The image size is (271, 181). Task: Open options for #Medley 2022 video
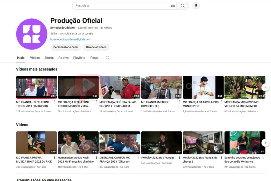[x=180, y=157]
